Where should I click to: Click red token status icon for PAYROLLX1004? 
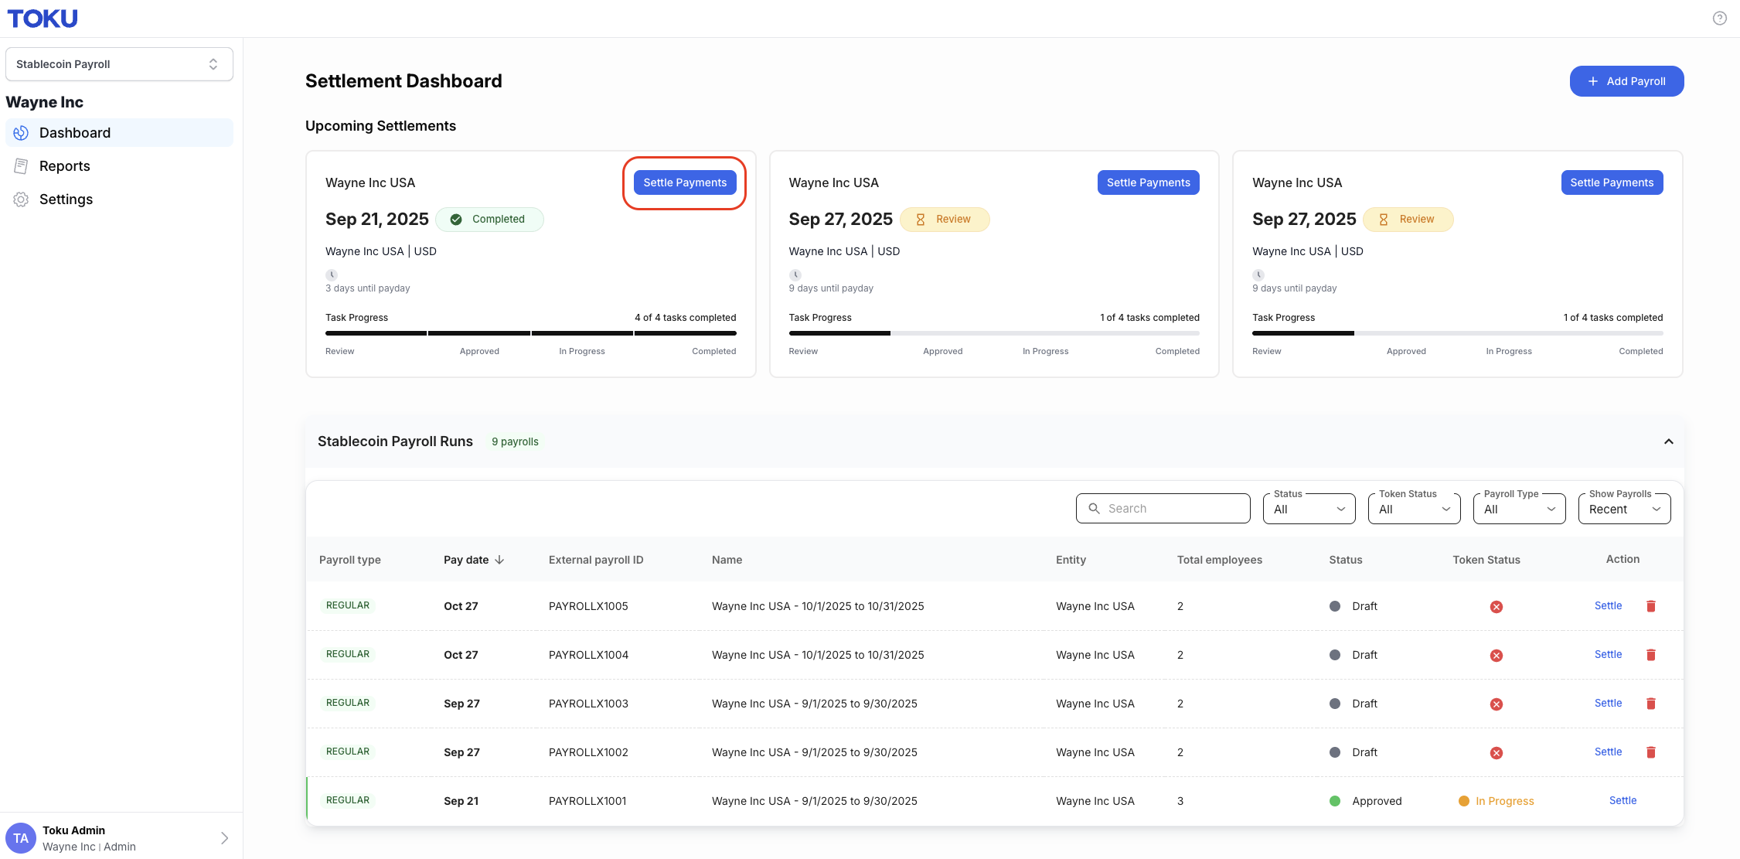(x=1497, y=656)
